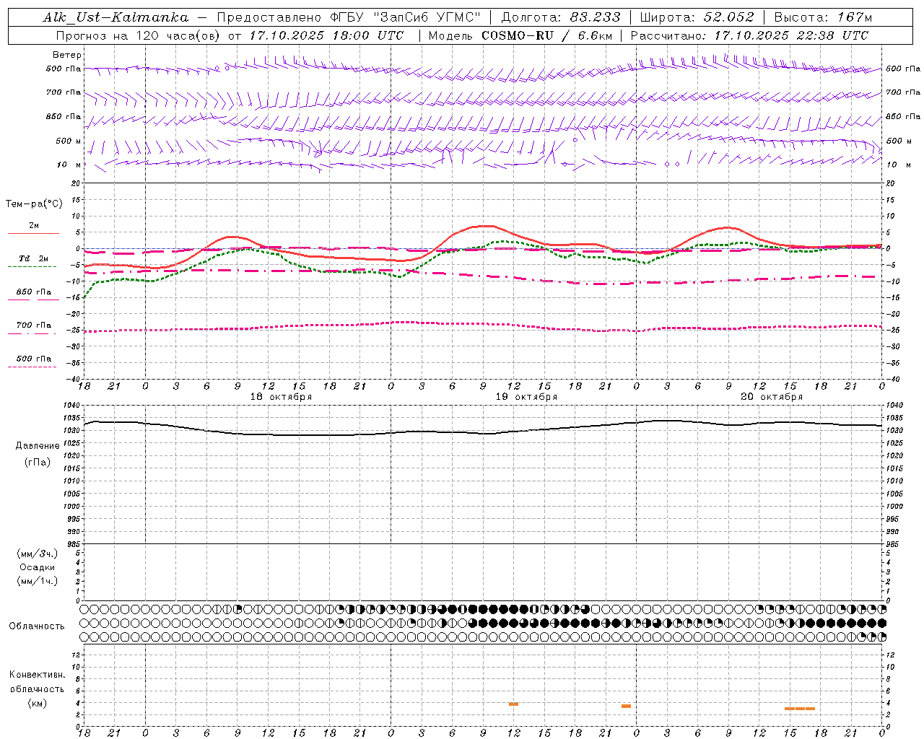Click the 20 октября date label
The height and width of the screenshot is (739, 924).
tap(772, 397)
